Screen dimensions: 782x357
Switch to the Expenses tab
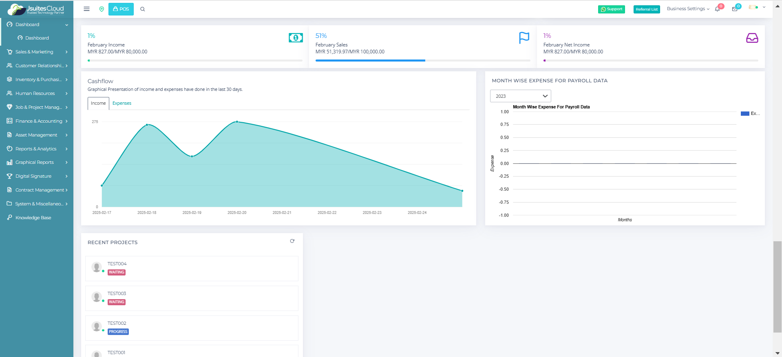coord(122,104)
